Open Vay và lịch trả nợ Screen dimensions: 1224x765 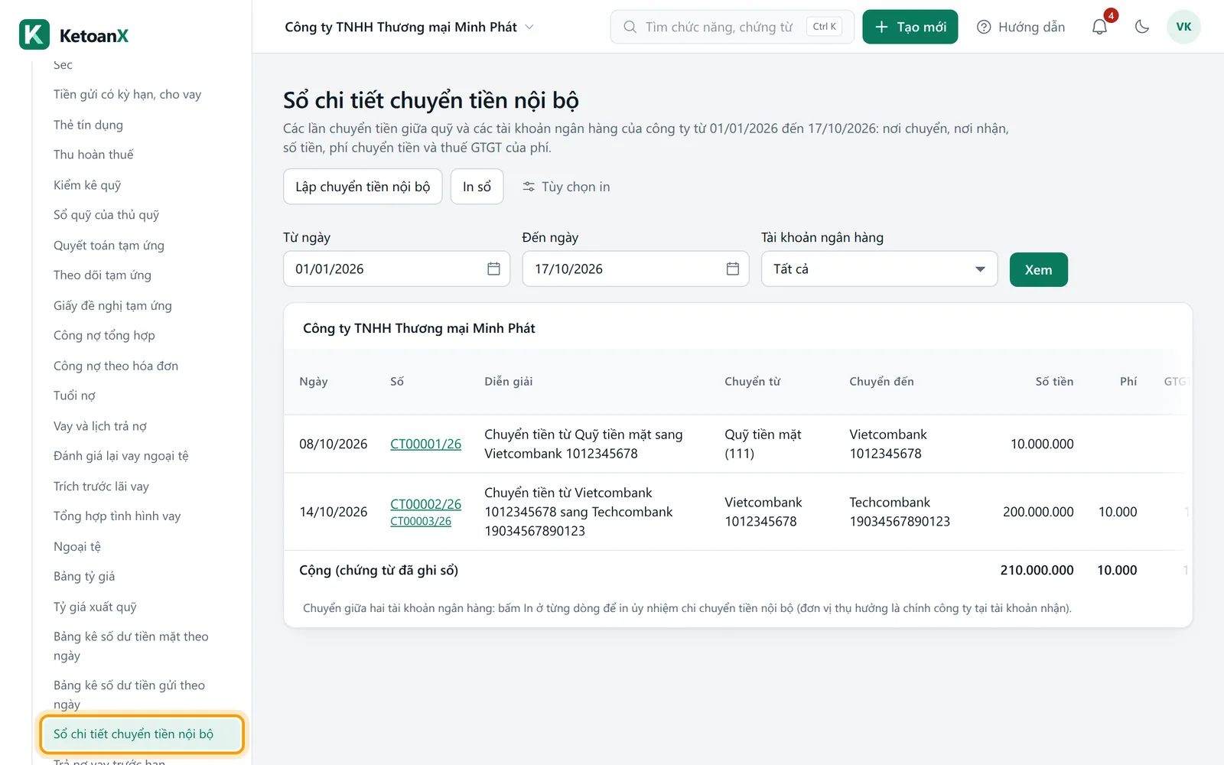99,426
